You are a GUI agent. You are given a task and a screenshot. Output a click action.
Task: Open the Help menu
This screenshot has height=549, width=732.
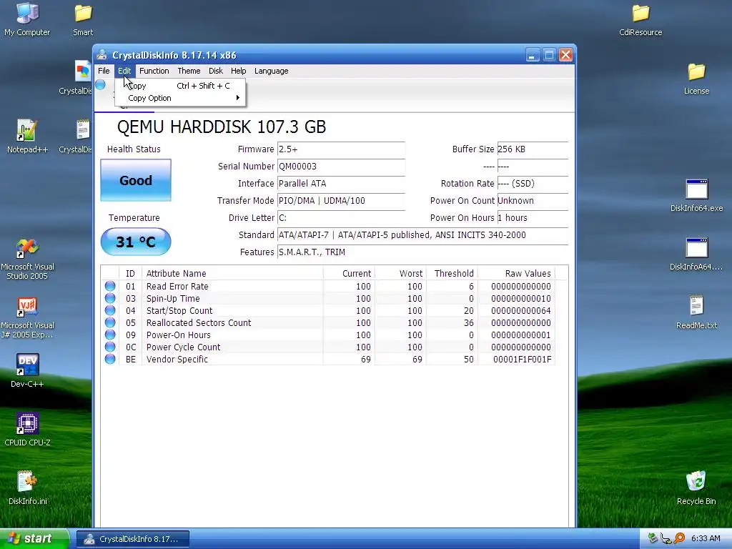tap(238, 71)
